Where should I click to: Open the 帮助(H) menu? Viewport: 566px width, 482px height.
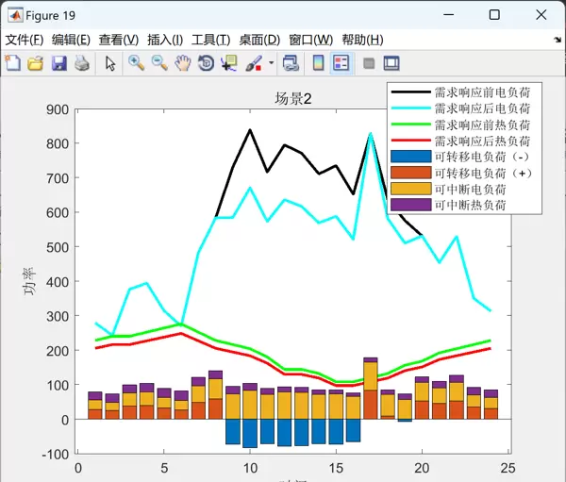pyautogui.click(x=362, y=40)
